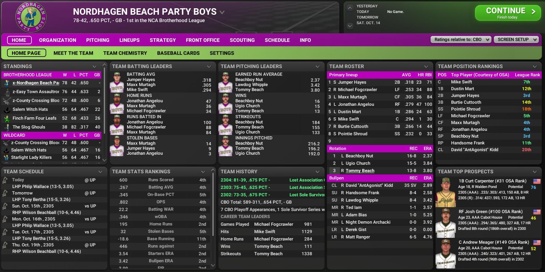Open the PITCHING menu tab
The image size is (545, 272).
pyautogui.click(x=98, y=40)
